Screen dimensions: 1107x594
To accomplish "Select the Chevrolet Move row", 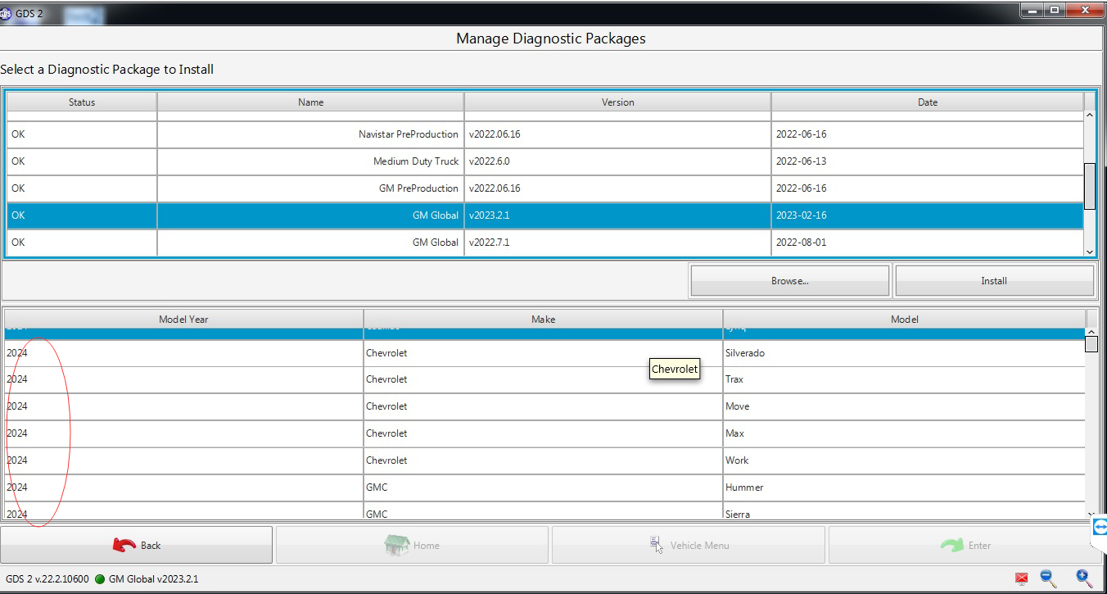I will (x=545, y=406).
